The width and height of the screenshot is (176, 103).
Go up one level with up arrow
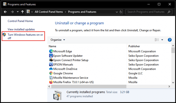(x=23, y=12)
